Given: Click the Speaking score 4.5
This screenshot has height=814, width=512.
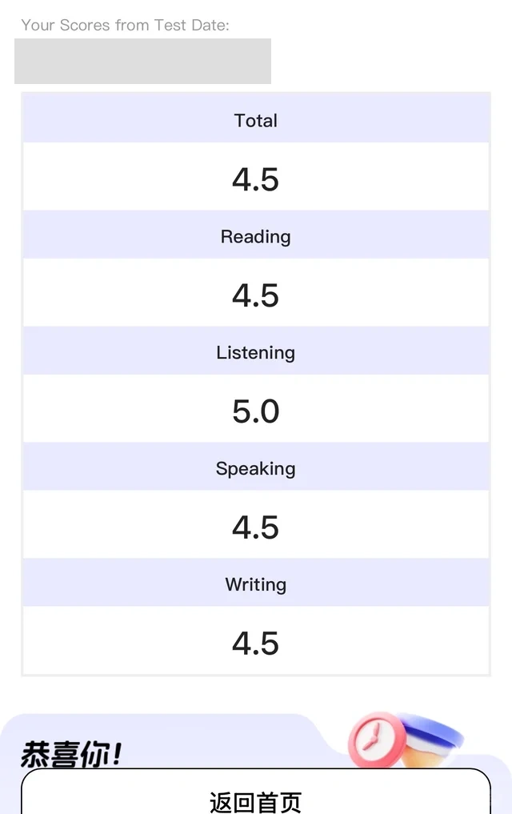Looking at the screenshot, I should tap(256, 527).
